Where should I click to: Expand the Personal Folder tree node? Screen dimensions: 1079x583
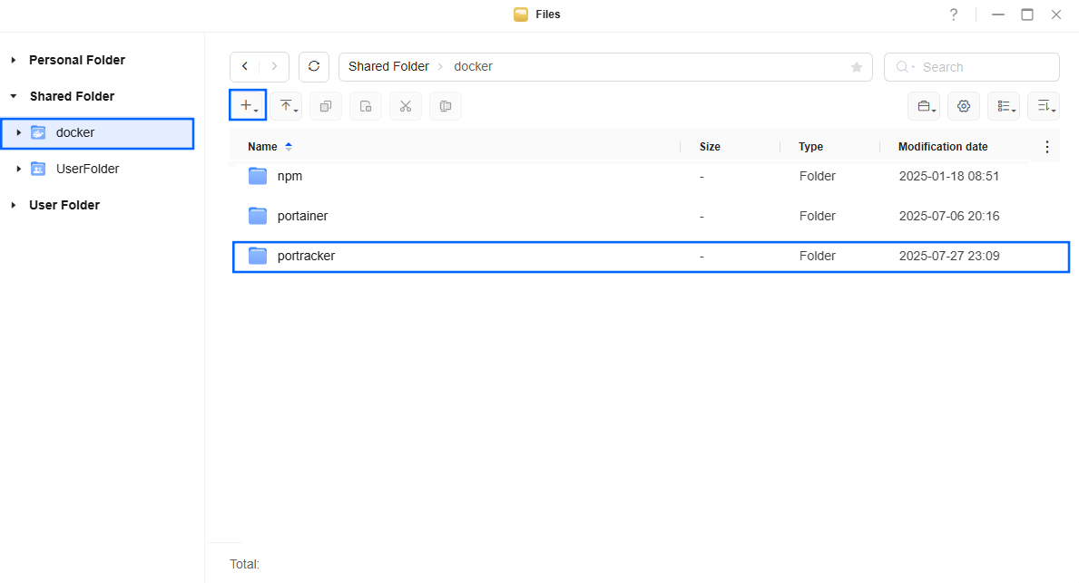point(13,60)
